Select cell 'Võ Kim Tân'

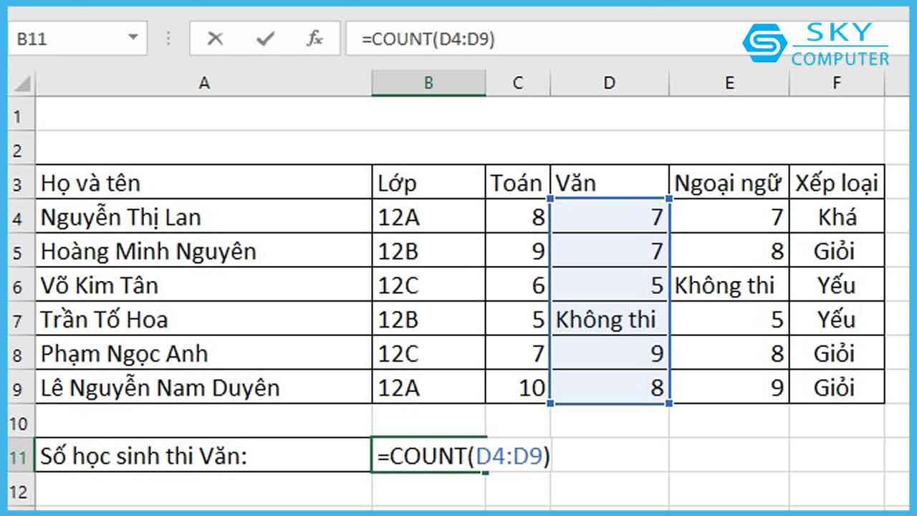(x=204, y=286)
